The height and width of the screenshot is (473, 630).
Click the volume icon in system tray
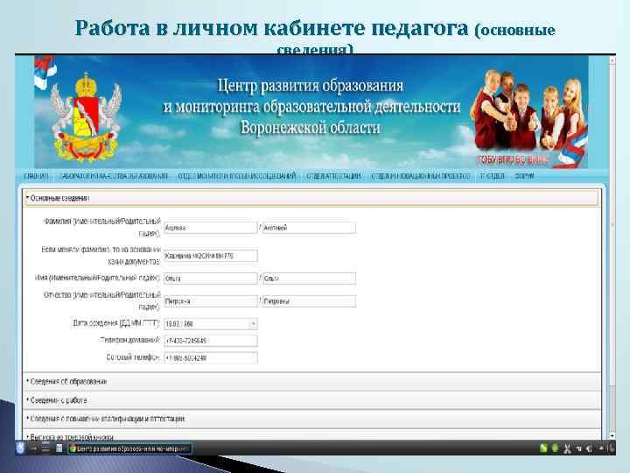[x=589, y=448]
